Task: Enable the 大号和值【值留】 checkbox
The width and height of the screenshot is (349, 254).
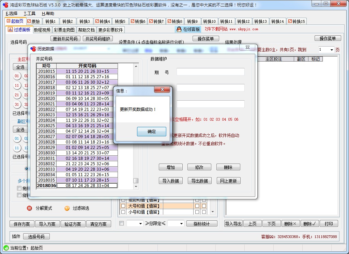Action: (x=122, y=205)
